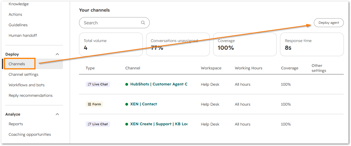Click Help Desk in XEN Contact row
The image size is (351, 146).
point(210,104)
